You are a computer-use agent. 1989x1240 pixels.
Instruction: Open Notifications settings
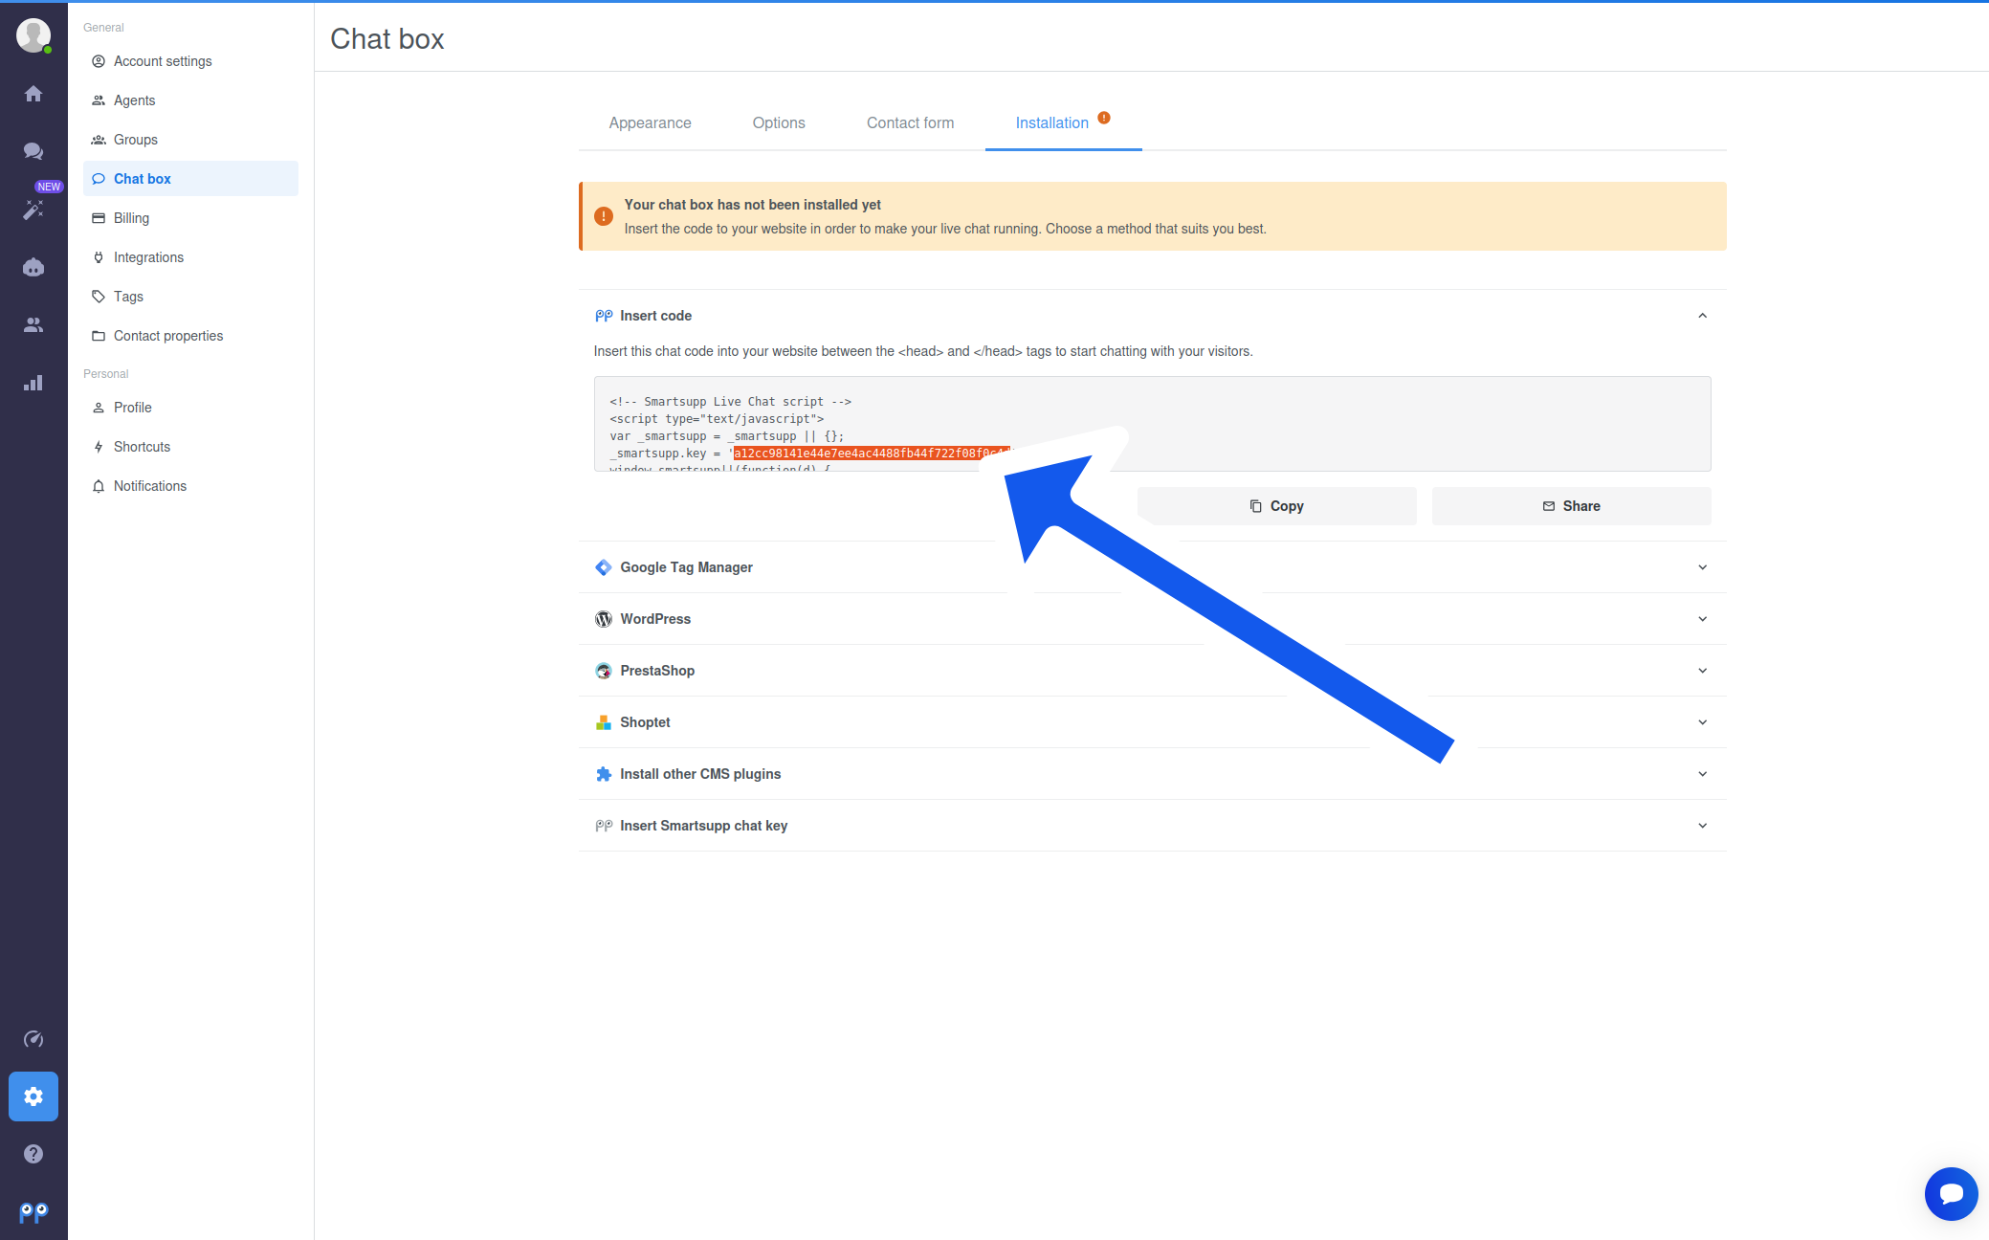(x=190, y=486)
